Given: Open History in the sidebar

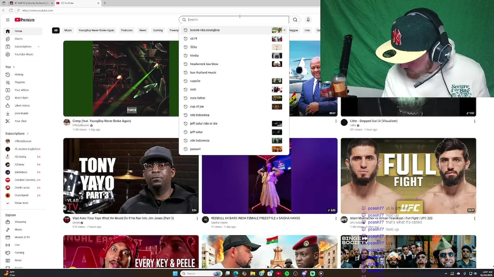Looking at the screenshot, I should point(23,75).
